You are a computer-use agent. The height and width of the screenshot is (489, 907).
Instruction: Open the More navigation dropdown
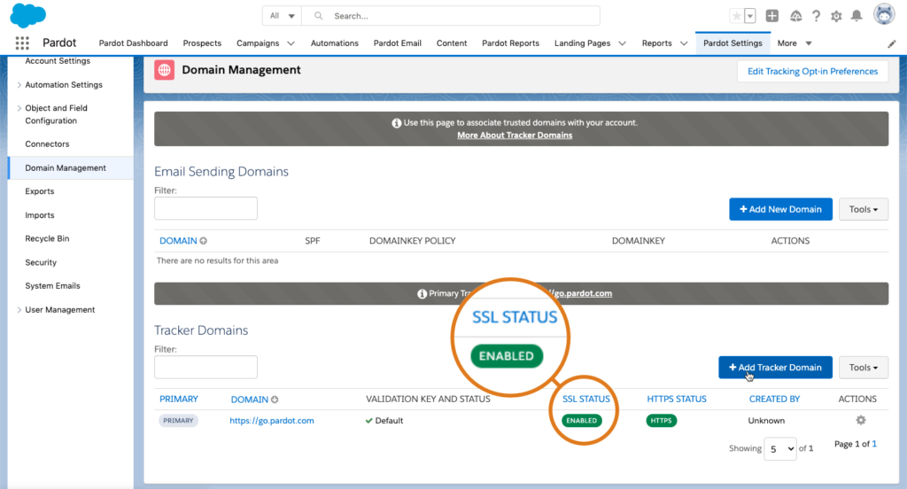pyautogui.click(x=795, y=43)
